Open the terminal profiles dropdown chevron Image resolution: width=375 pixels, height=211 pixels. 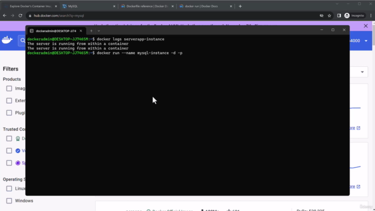click(x=99, y=31)
